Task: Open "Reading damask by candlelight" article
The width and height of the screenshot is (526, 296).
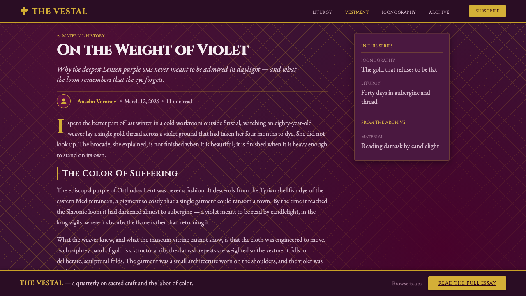Action: pyautogui.click(x=400, y=146)
